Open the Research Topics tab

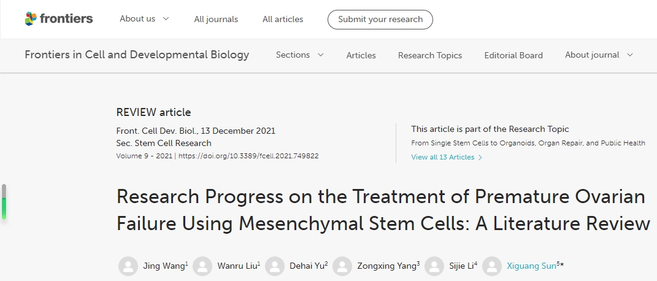tap(430, 55)
